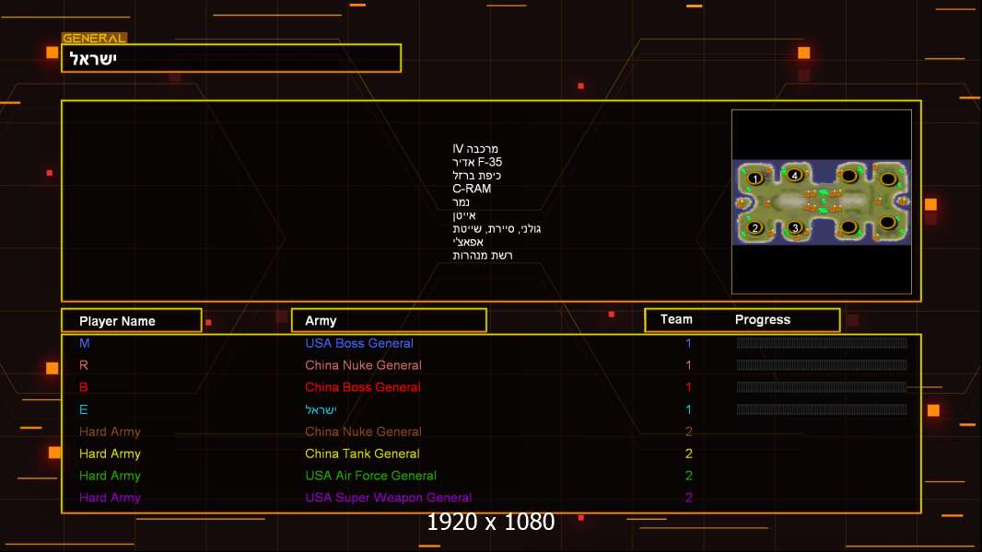Select player name E
This screenshot has width=982, height=552.
coord(83,409)
